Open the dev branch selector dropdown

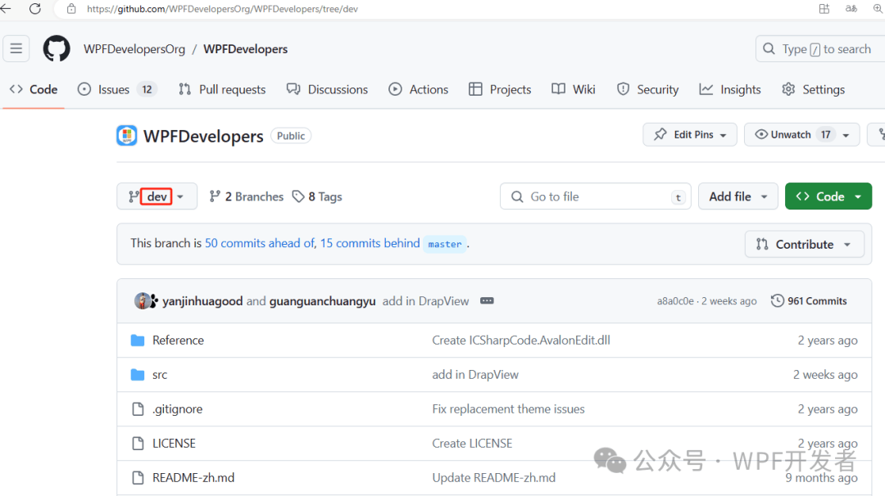click(157, 196)
